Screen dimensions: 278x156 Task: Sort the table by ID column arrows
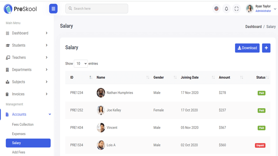[x=91, y=77]
